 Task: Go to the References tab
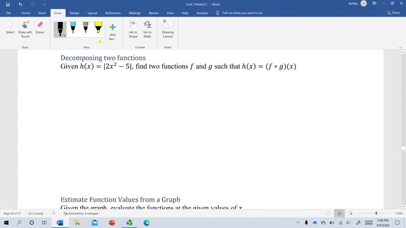113,13
